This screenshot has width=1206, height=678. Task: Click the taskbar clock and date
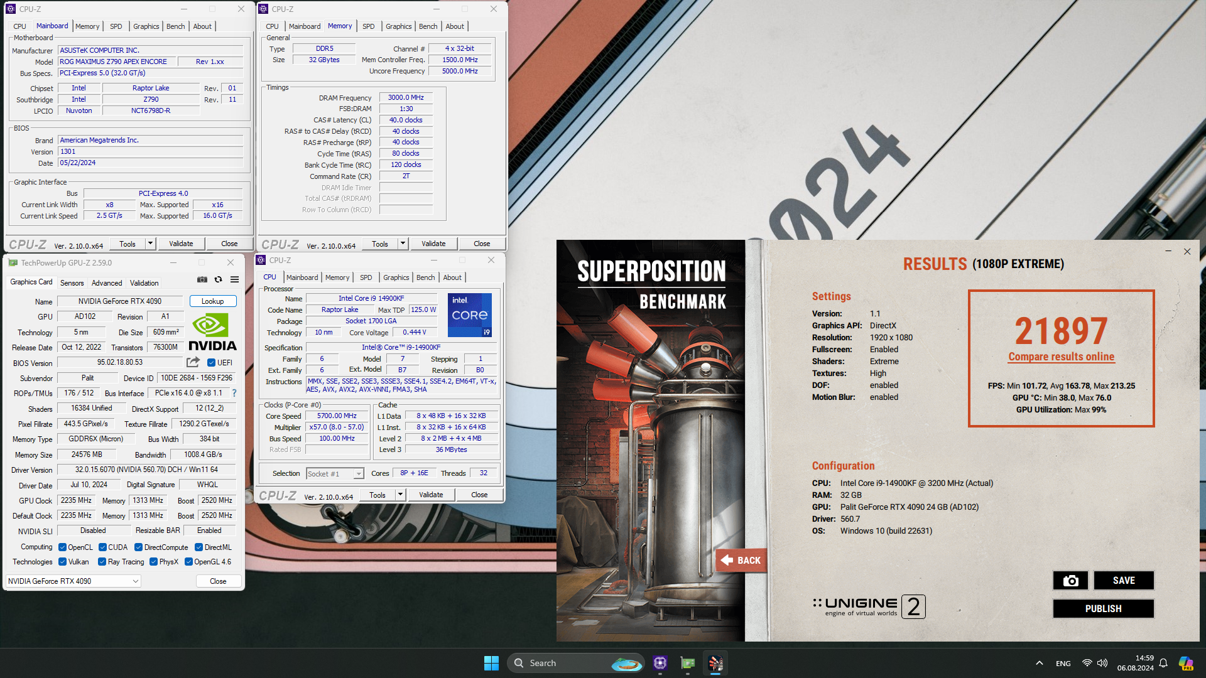1136,663
